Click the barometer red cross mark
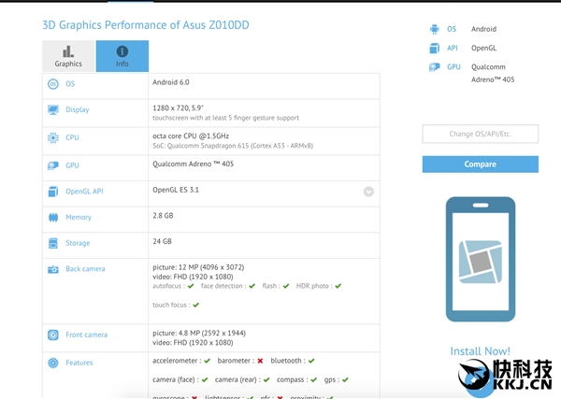561x399 pixels. point(259,361)
